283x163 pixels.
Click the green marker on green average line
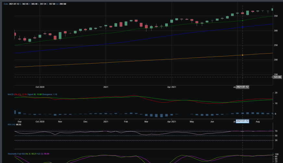pos(242,21)
